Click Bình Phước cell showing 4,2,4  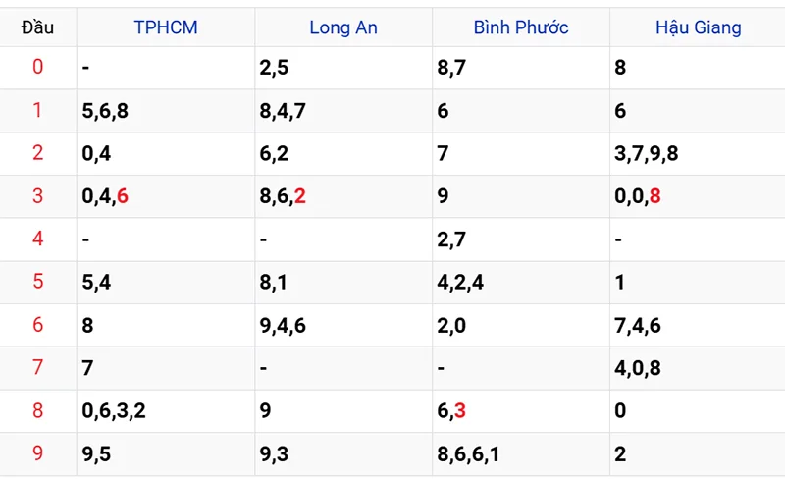[460, 283]
